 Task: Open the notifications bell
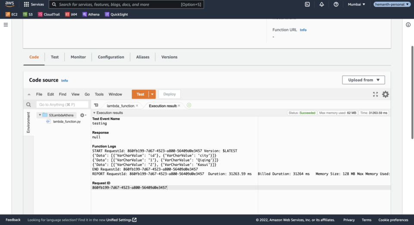click(x=322, y=4)
